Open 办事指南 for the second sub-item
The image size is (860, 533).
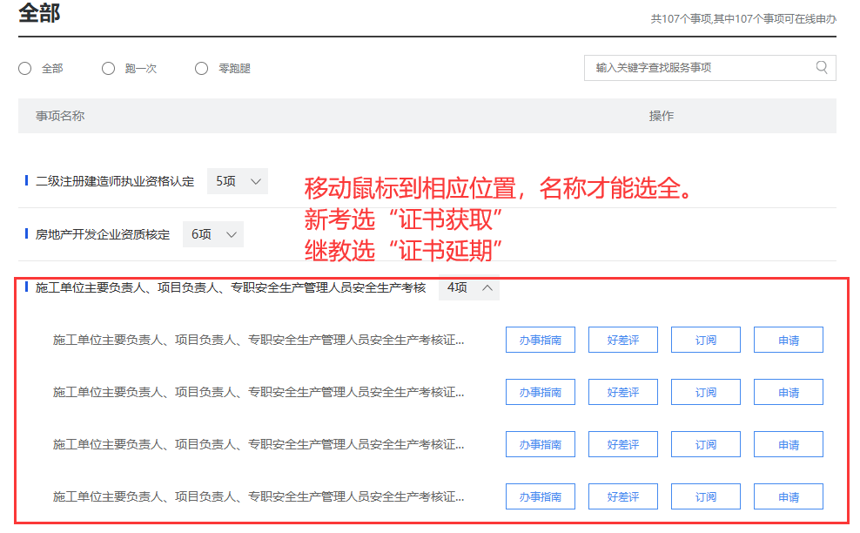(x=540, y=393)
